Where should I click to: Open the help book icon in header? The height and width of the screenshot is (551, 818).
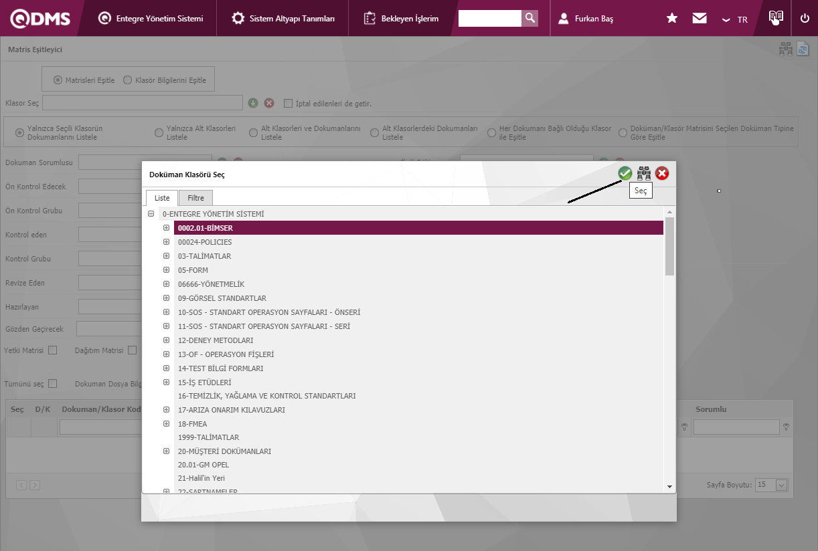776,18
